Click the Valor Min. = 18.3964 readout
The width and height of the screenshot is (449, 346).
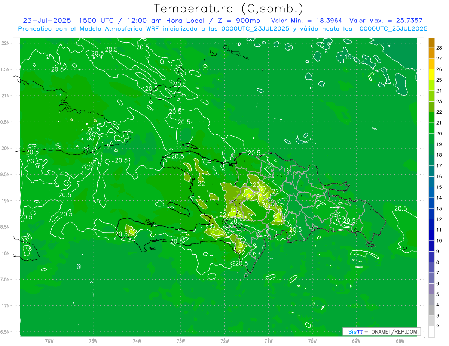(307, 21)
